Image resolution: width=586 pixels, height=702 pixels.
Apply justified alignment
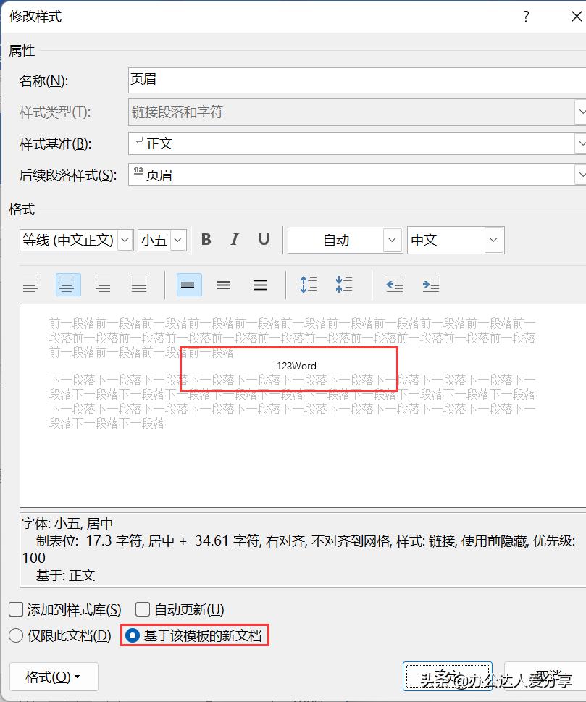pyautogui.click(x=137, y=284)
